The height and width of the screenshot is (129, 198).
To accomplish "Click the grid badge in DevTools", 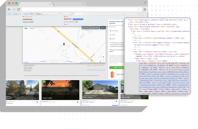I will tap(178, 27).
